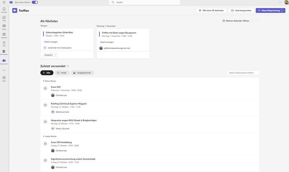Image resolution: width=289 pixels, height=172 pixels.
Task: Click the Jetzt besprechen button
Action: [x=241, y=11]
